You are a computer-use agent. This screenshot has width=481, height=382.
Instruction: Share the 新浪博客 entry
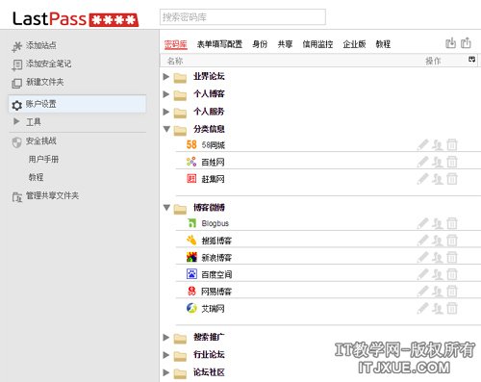point(438,258)
